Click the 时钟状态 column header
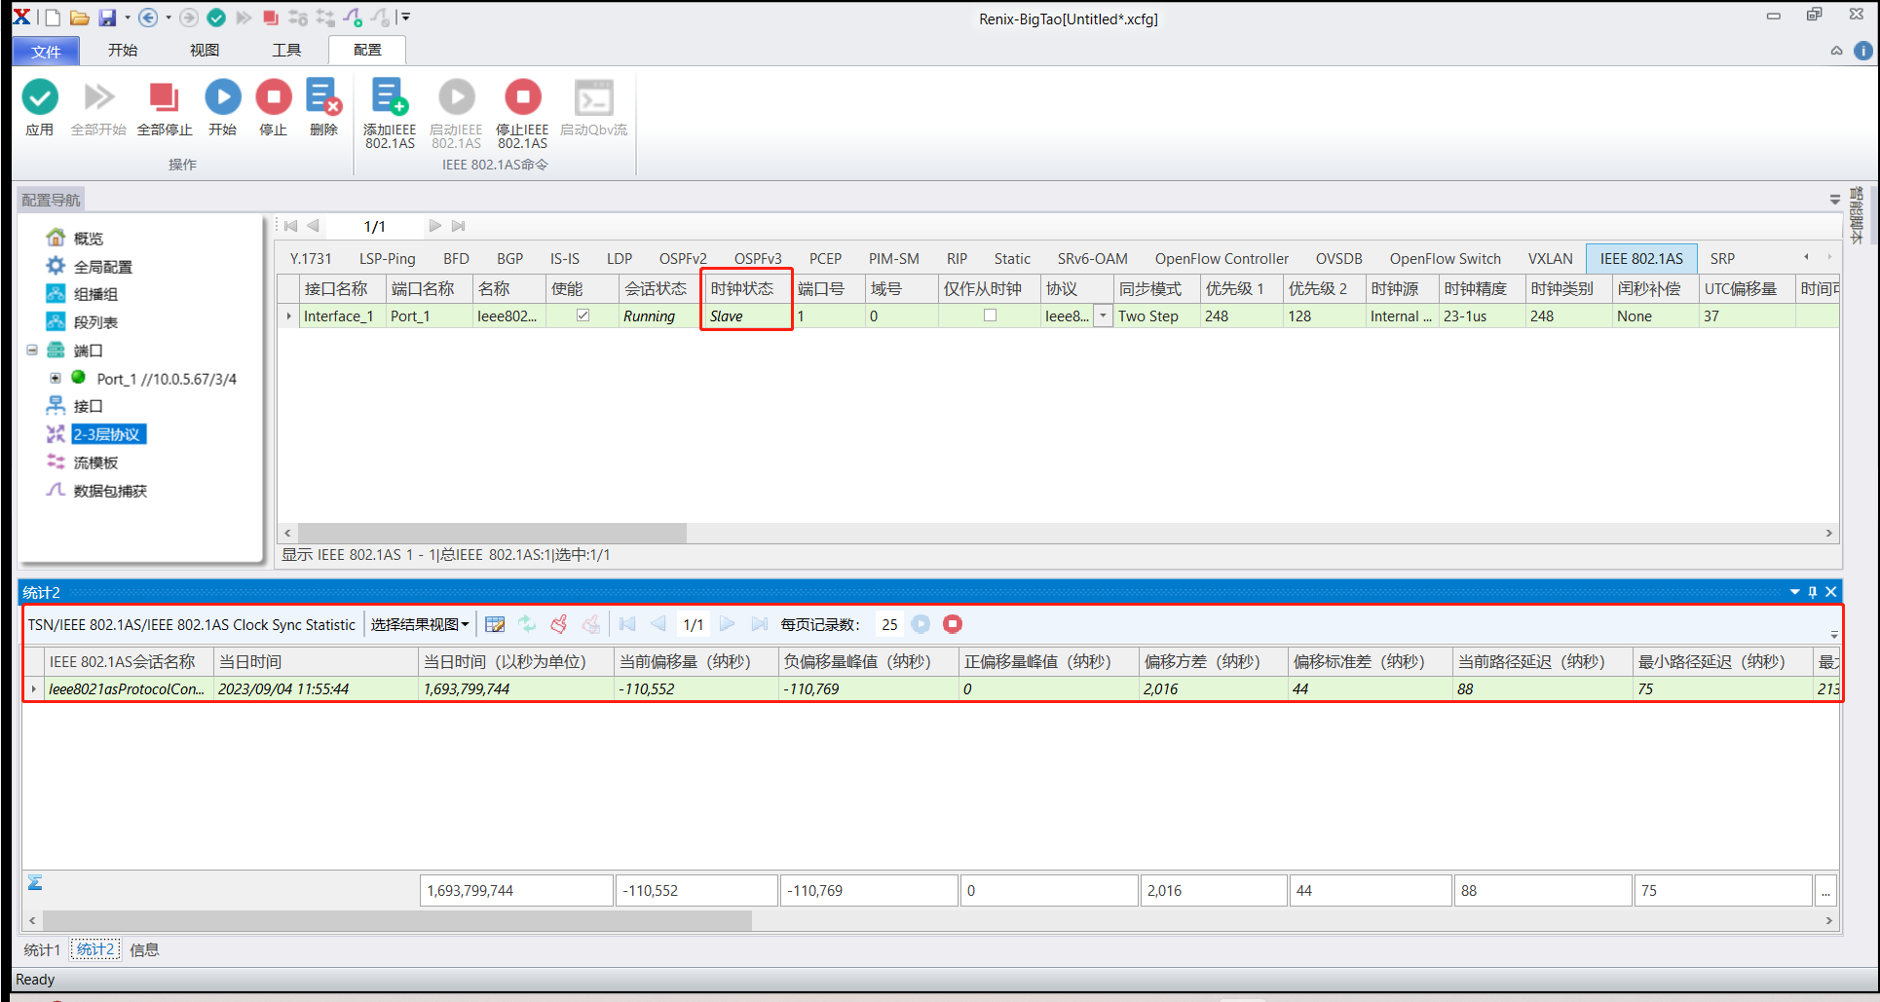 (x=746, y=288)
